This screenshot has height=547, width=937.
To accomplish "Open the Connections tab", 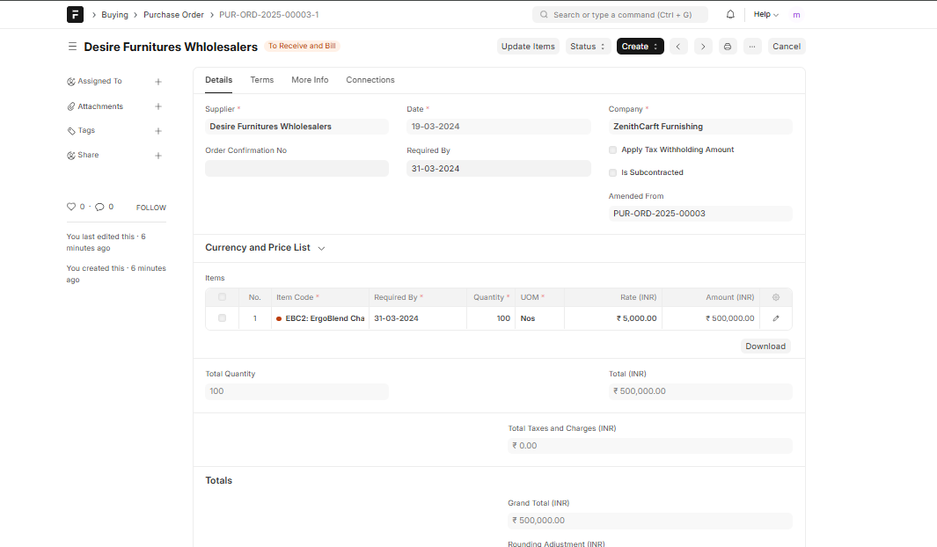I will [370, 80].
